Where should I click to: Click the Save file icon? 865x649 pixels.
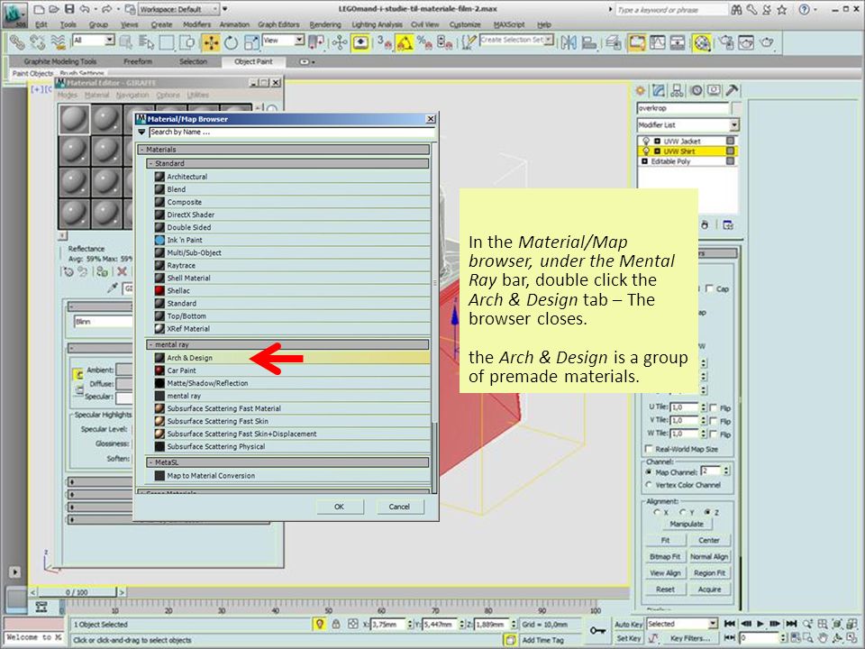(69, 9)
